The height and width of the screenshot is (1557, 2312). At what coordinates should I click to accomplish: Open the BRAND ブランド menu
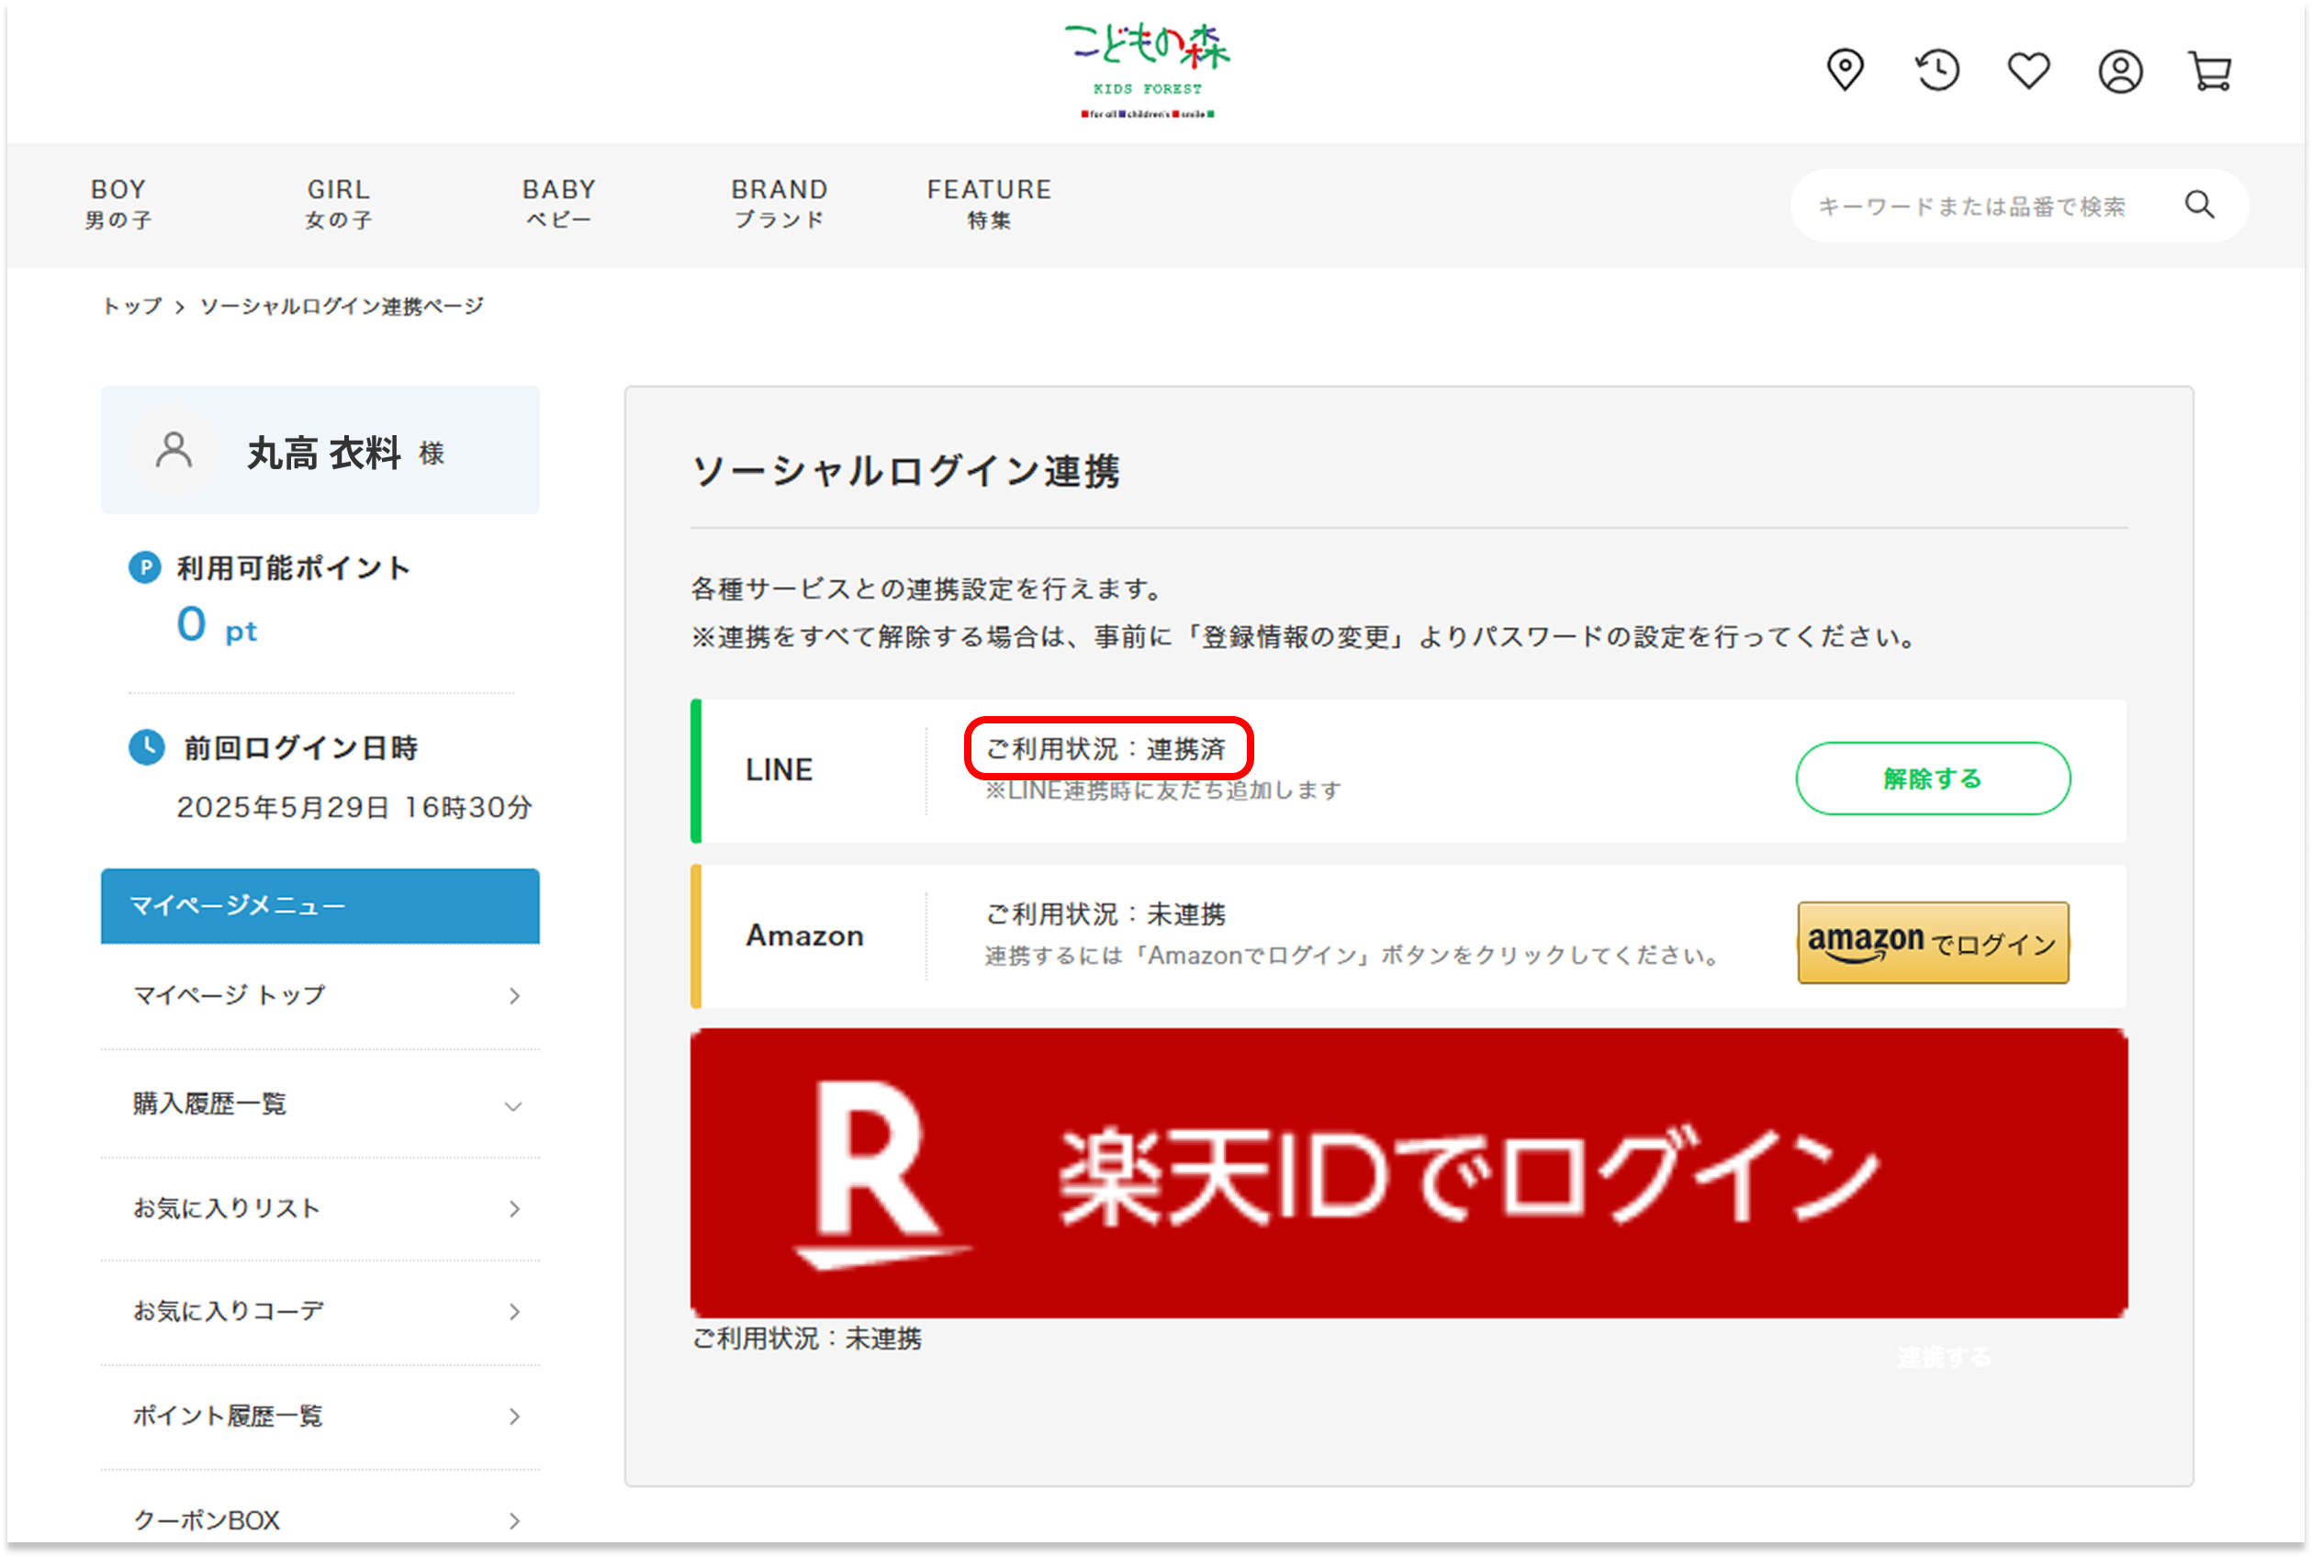tap(780, 204)
